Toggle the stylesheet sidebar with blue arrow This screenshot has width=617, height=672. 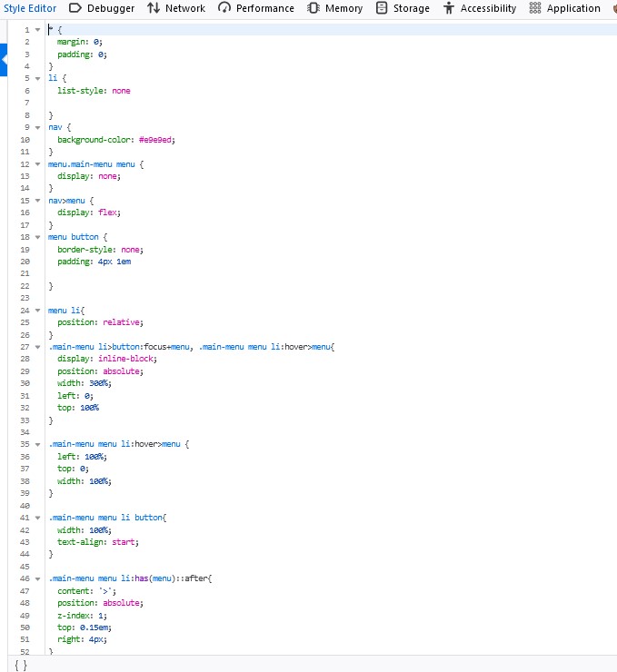click(4, 60)
